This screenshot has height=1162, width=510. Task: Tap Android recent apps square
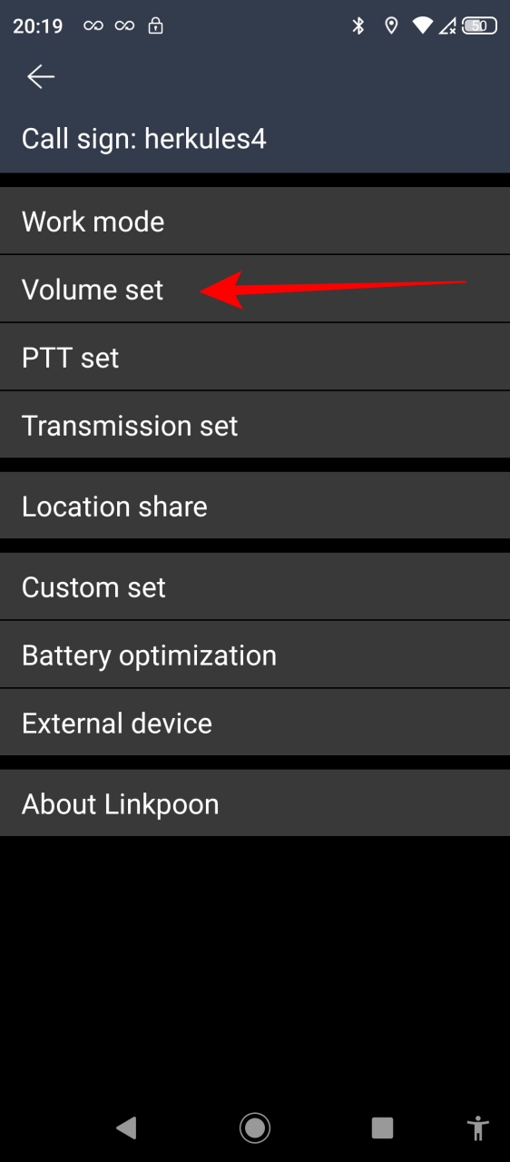(x=382, y=1128)
